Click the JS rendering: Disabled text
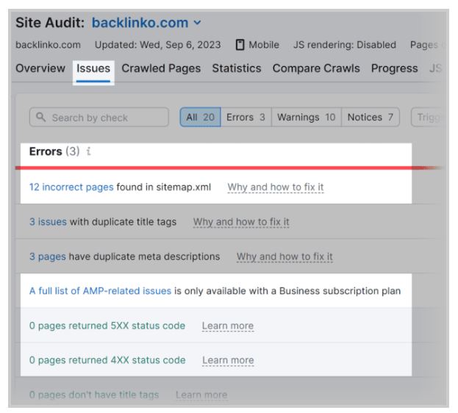Screen dimensions: 458x413 pyautogui.click(x=345, y=45)
